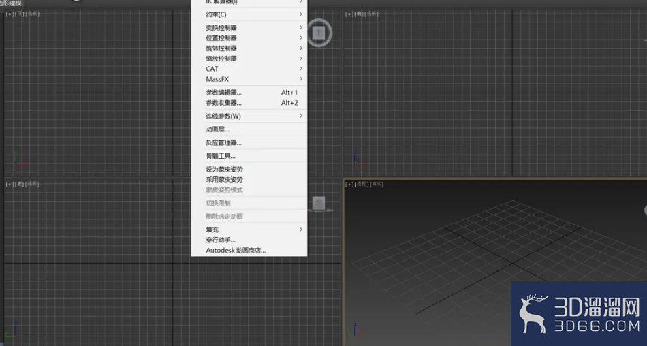Click the Top viewport ViewCube face
The width and height of the screenshot is (647, 346).
pyautogui.click(x=319, y=33)
